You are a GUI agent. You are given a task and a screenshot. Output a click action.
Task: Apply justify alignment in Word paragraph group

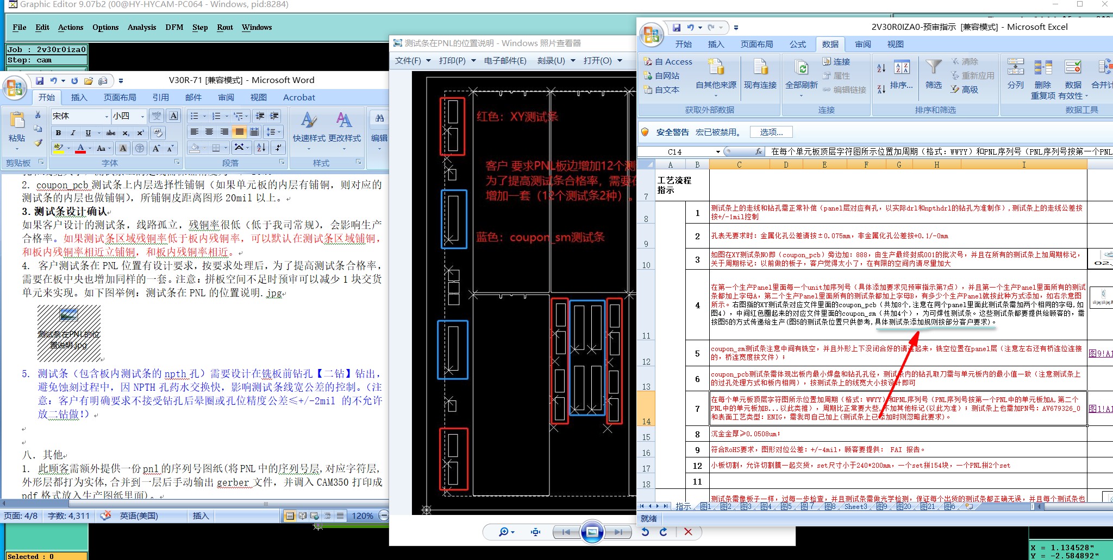(x=239, y=132)
